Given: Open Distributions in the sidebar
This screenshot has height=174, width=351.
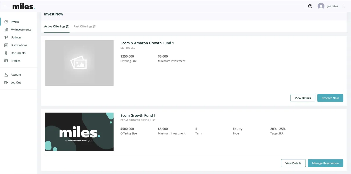Looking at the screenshot, I should tap(19, 45).
